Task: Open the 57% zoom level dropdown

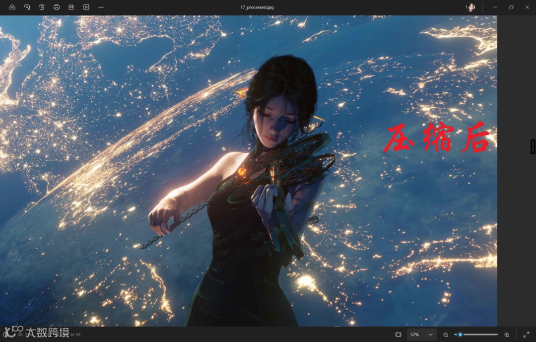Action: [x=421, y=335]
